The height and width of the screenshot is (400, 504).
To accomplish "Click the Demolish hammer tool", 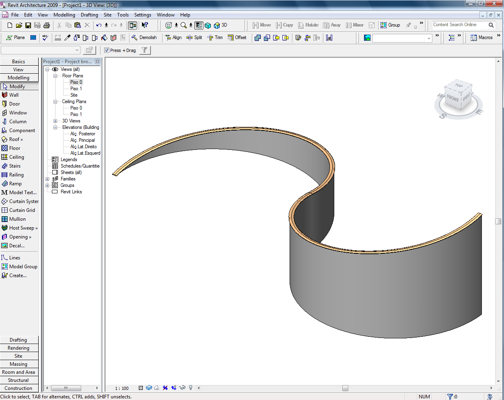I will tap(144, 37).
